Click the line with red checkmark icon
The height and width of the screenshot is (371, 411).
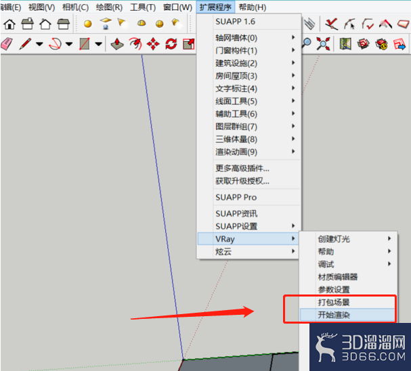(x=332, y=24)
